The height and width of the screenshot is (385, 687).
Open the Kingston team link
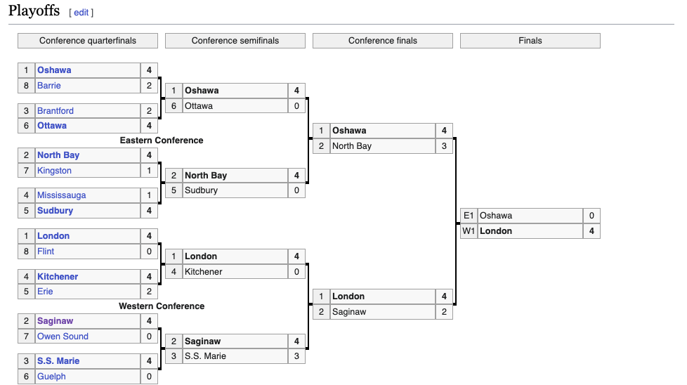(54, 171)
